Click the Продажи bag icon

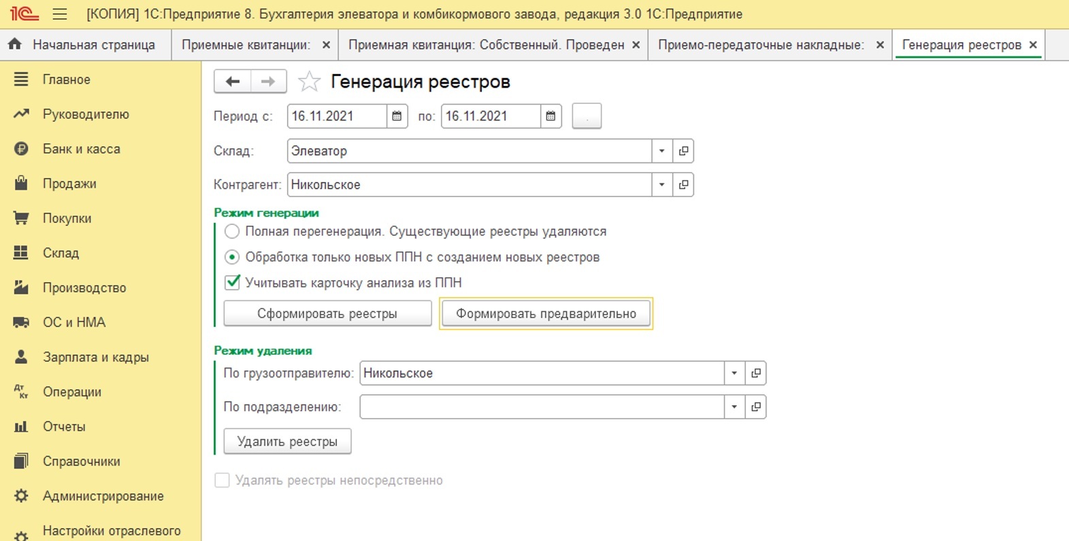click(x=21, y=184)
